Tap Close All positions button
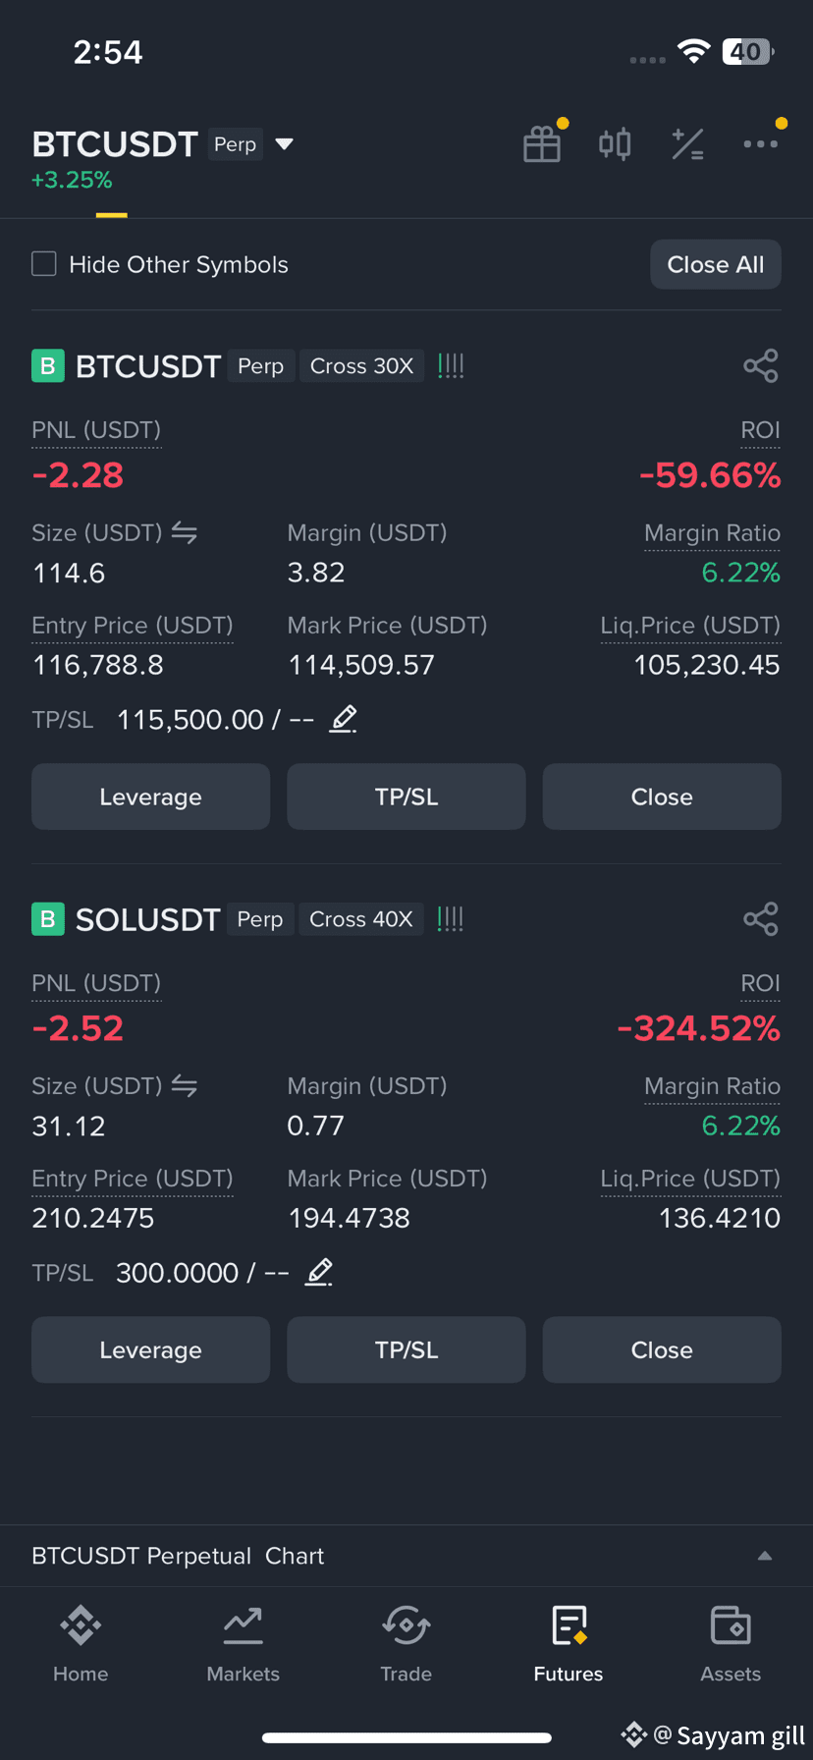This screenshot has width=813, height=1760. 716,264
